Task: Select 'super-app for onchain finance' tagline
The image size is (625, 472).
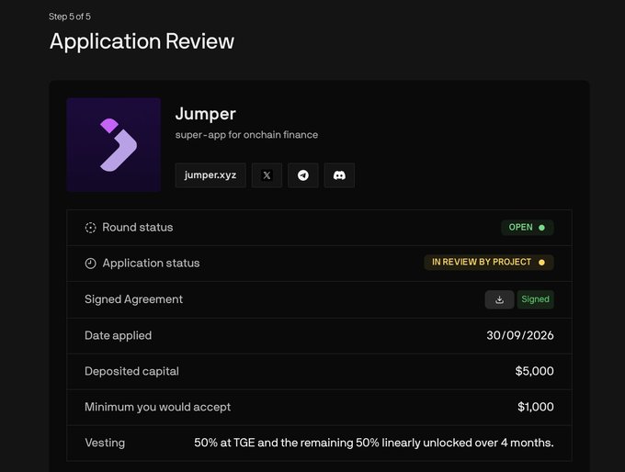Action: pos(246,135)
